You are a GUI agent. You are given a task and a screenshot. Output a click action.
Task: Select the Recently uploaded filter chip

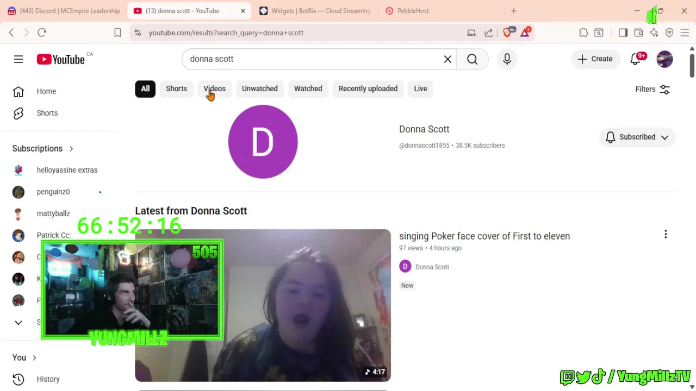368,89
